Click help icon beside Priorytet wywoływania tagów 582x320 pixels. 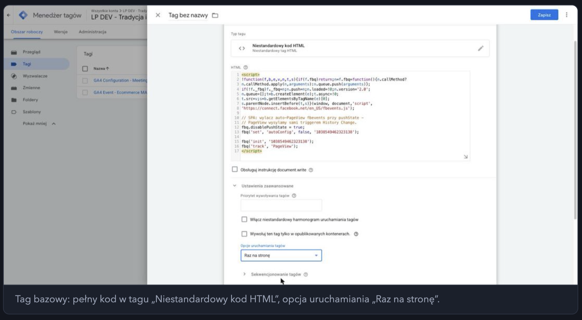click(294, 196)
